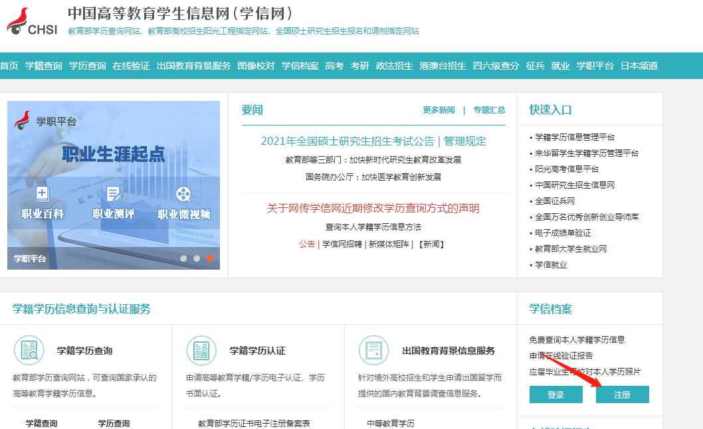Open 学籍查询 in the navigation bar

[44, 66]
